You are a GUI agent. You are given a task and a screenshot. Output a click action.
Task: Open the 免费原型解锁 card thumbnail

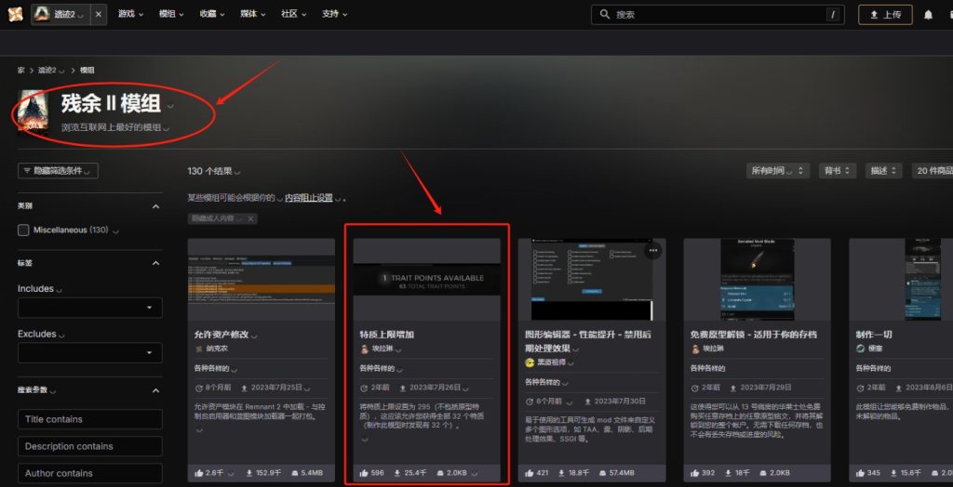(758, 280)
